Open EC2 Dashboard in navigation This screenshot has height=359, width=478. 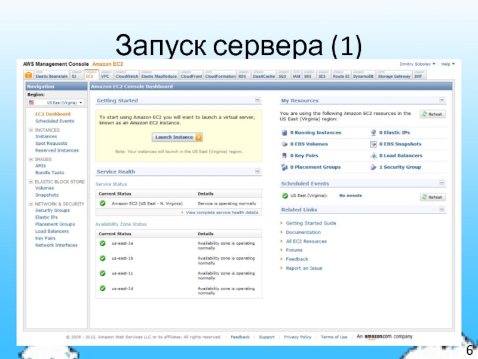coord(53,114)
